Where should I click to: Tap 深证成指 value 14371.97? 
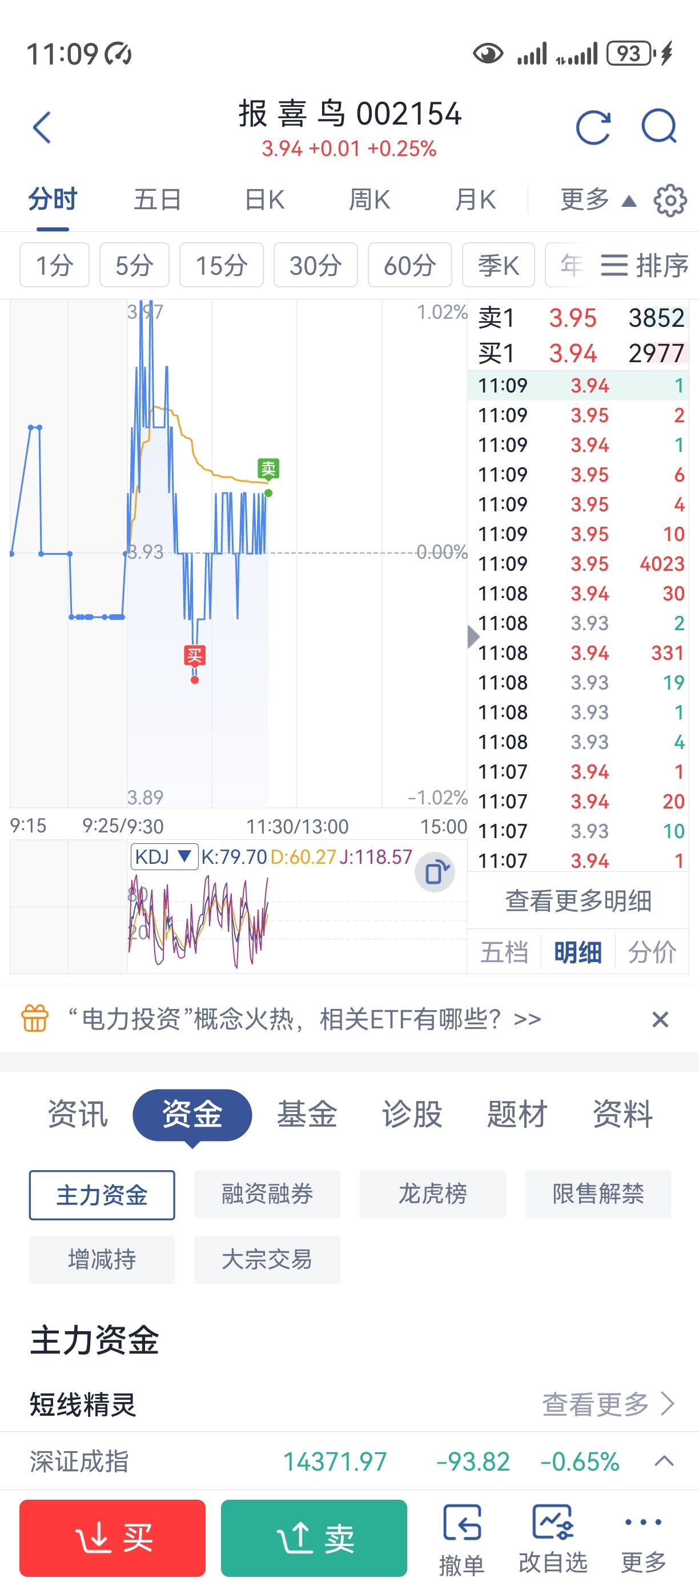click(335, 1461)
